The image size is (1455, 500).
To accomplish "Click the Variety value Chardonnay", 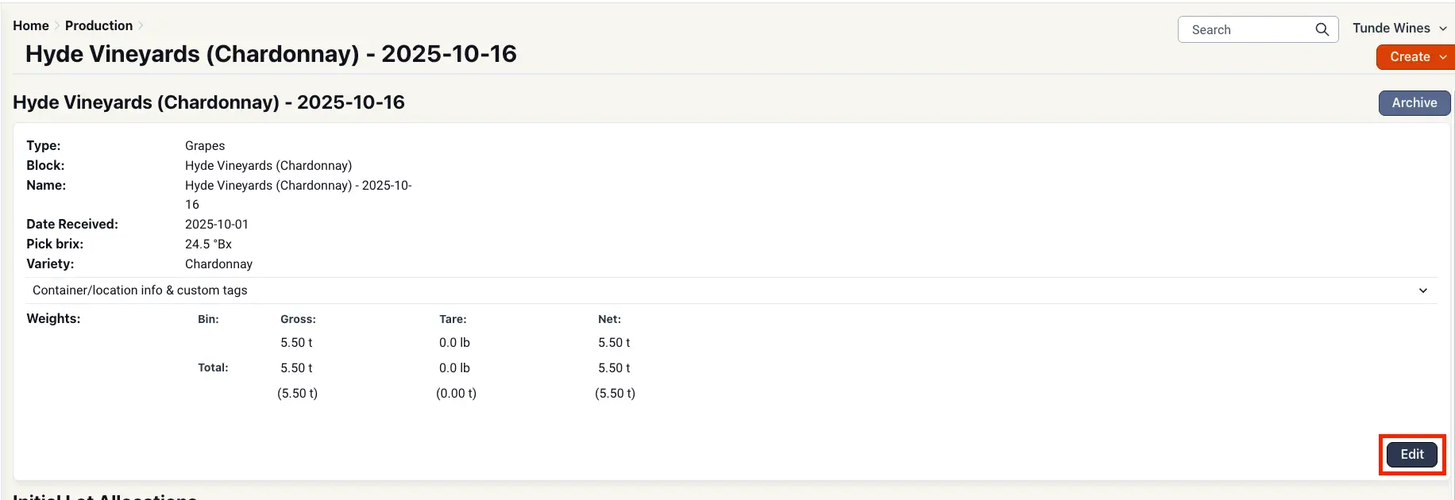I will [218, 263].
